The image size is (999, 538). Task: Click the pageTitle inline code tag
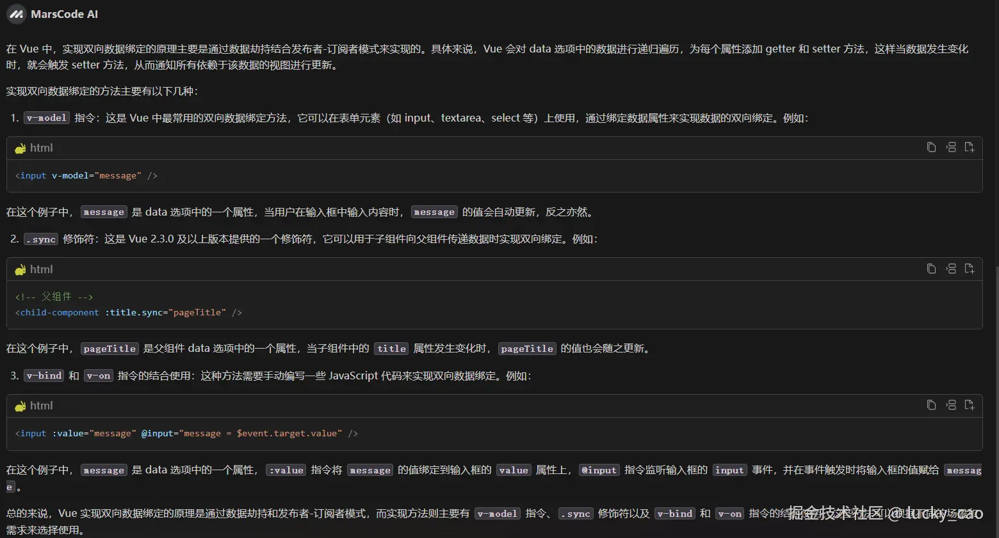coord(109,349)
